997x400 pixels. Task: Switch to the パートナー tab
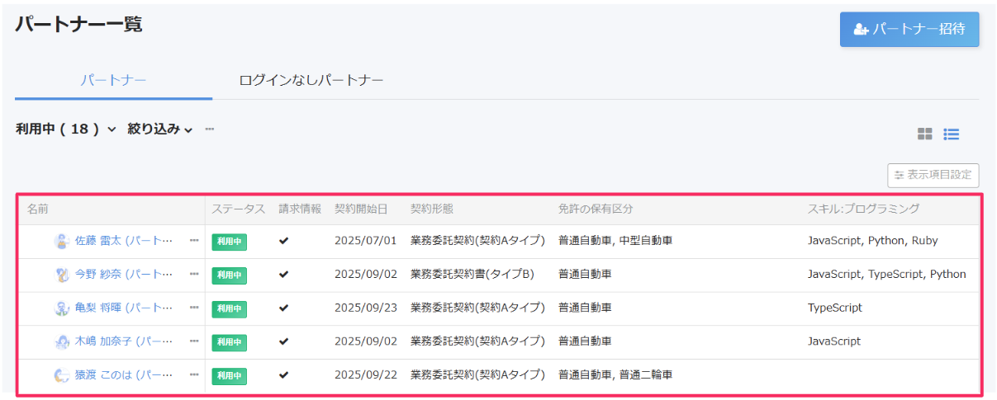(x=113, y=81)
